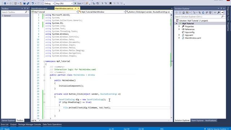Collapse the Wpf Tutorial project node
The width and height of the screenshot is (231, 130).
(176, 23)
